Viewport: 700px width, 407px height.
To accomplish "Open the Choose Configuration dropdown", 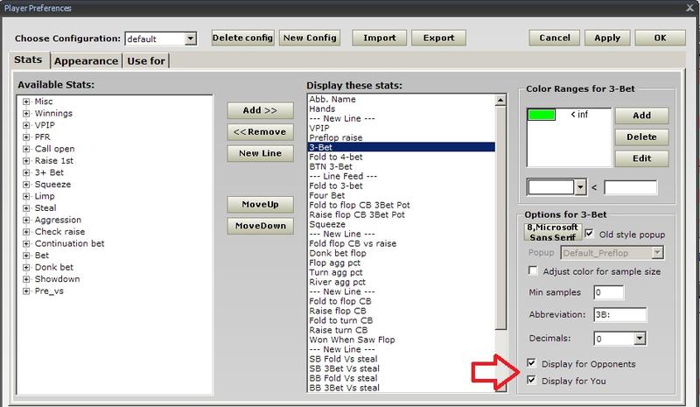I will (191, 39).
